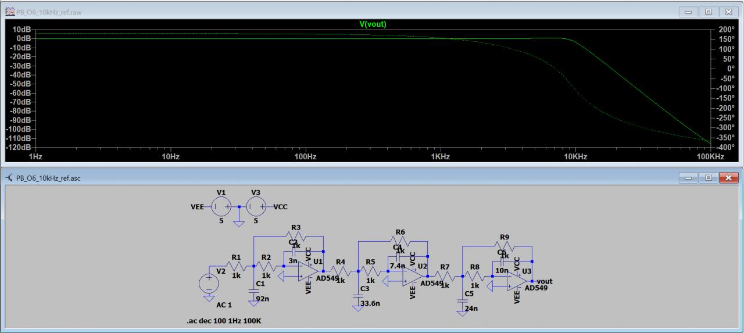Click ground symbol between V1 and V3
Image resolution: width=744 pixels, height=333 pixels.
pyautogui.click(x=238, y=223)
